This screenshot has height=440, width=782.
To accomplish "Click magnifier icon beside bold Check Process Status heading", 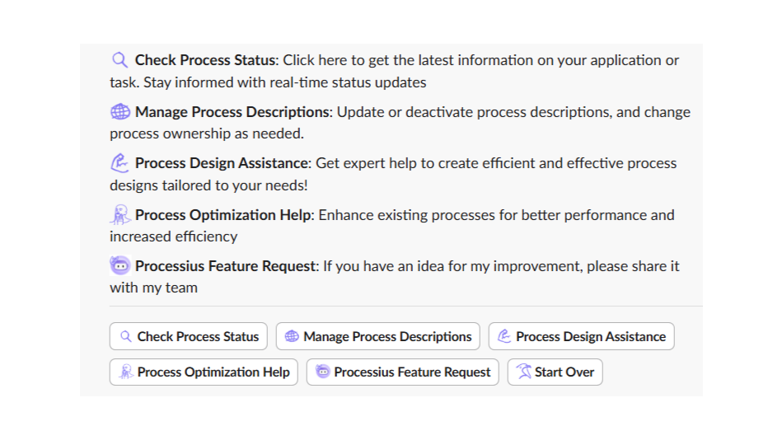I will click(120, 60).
